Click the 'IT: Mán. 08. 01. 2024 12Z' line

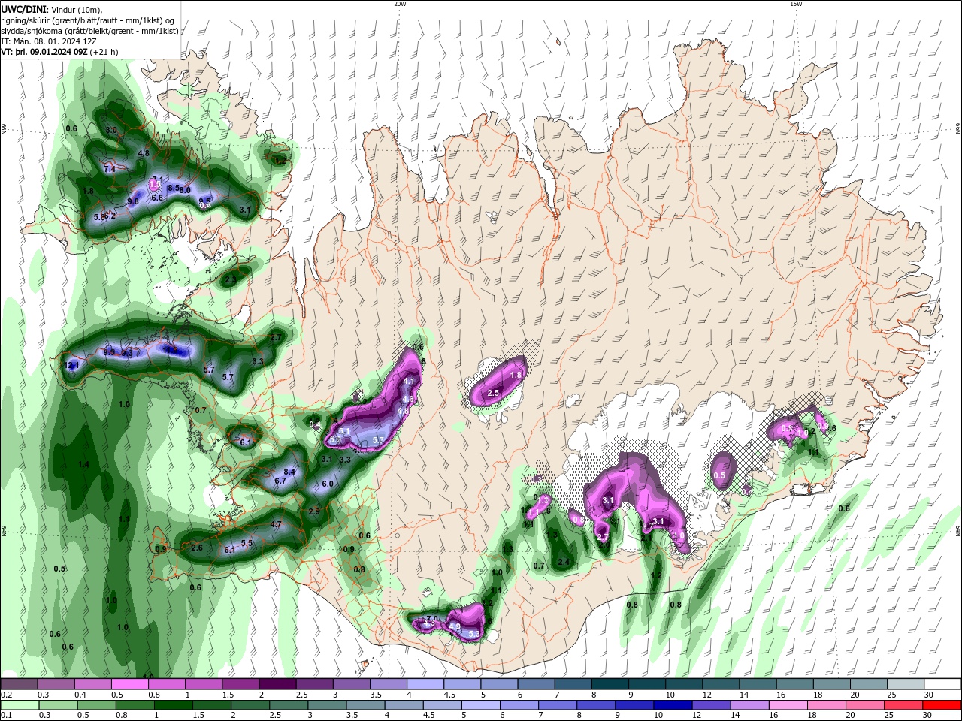click(47, 41)
